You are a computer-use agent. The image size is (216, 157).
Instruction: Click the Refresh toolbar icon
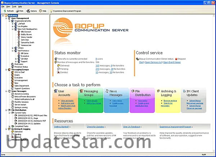coord(5,11)
